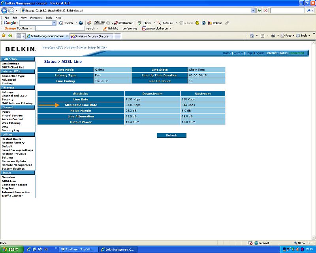Open the Favorites menu

(36, 18)
